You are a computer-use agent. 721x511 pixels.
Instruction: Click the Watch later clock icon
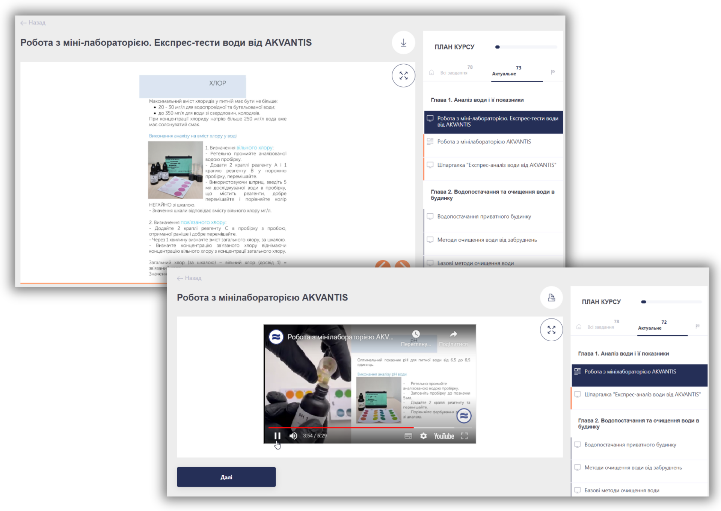tap(416, 334)
